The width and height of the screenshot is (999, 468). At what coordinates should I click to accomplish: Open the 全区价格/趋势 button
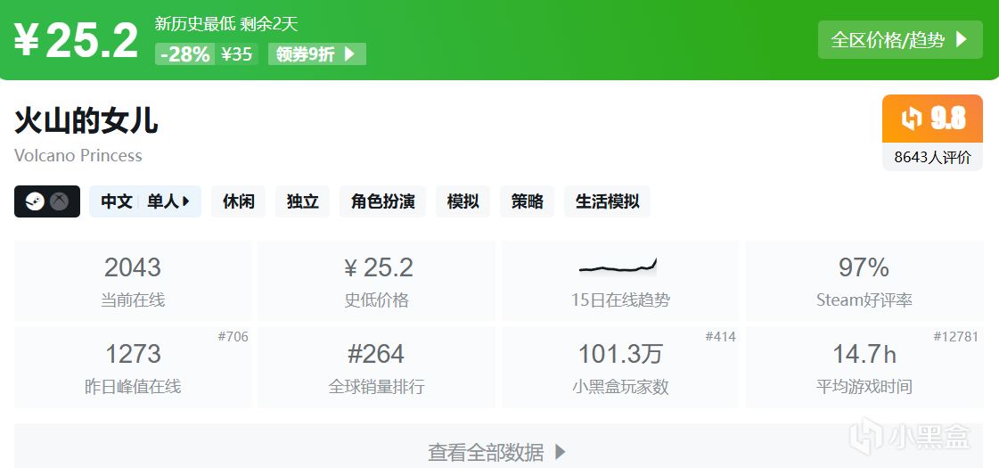point(900,40)
